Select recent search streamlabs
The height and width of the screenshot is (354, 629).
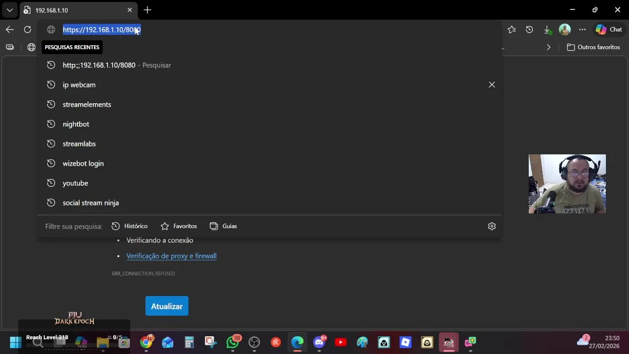[269, 144]
